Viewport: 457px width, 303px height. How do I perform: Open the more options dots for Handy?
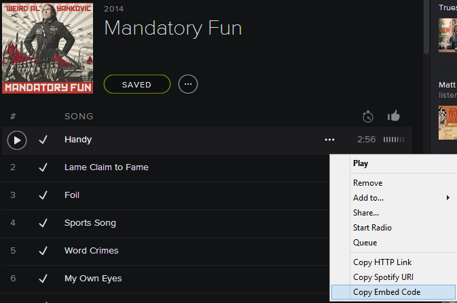329,140
